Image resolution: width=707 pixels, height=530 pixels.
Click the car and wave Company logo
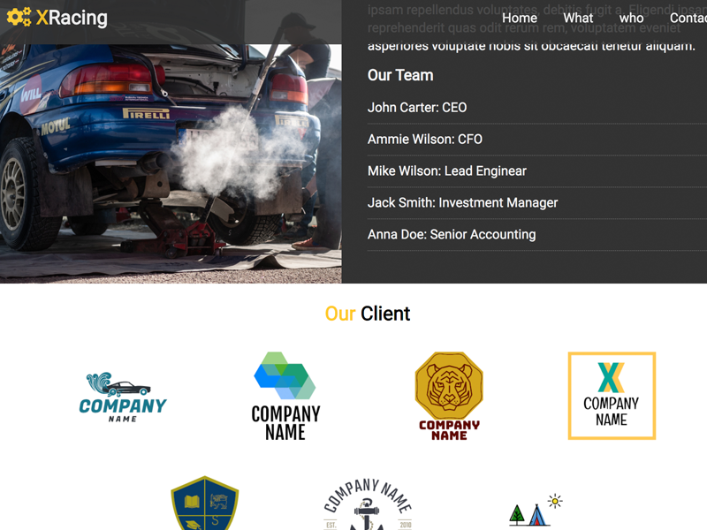(x=123, y=397)
